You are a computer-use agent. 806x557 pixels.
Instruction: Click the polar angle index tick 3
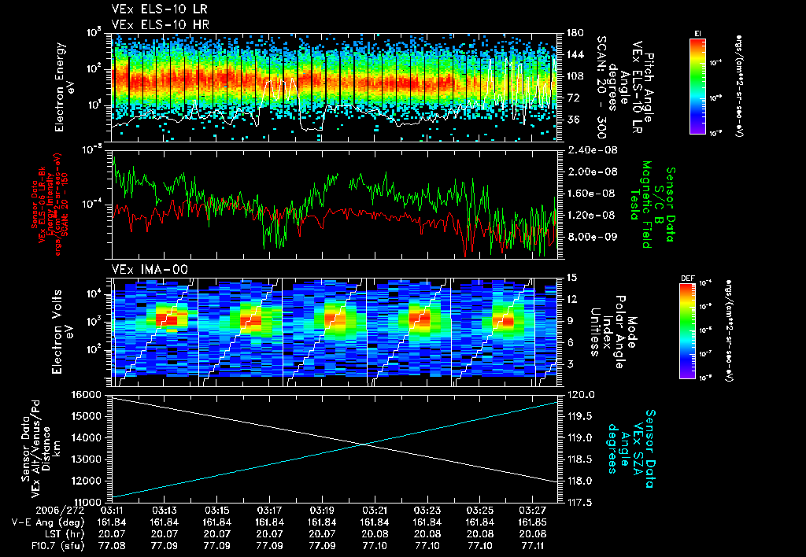(570, 363)
